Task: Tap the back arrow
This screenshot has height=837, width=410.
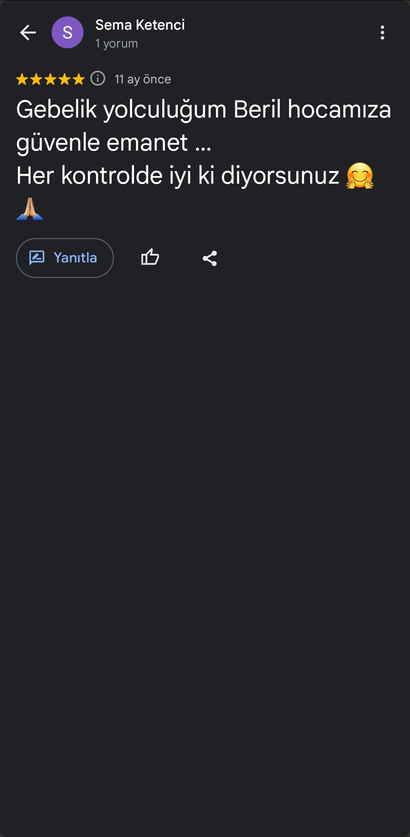Action: tap(28, 33)
